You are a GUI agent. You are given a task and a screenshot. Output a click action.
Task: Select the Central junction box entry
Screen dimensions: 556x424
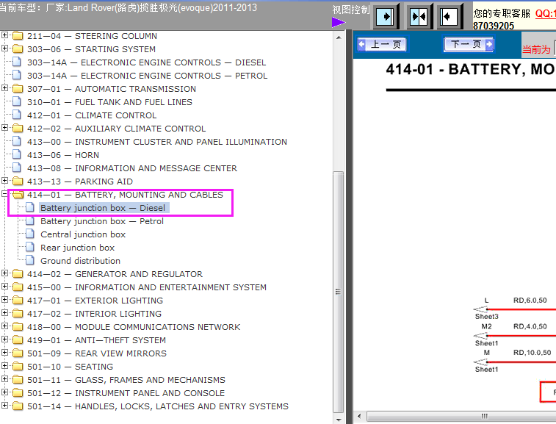point(83,234)
